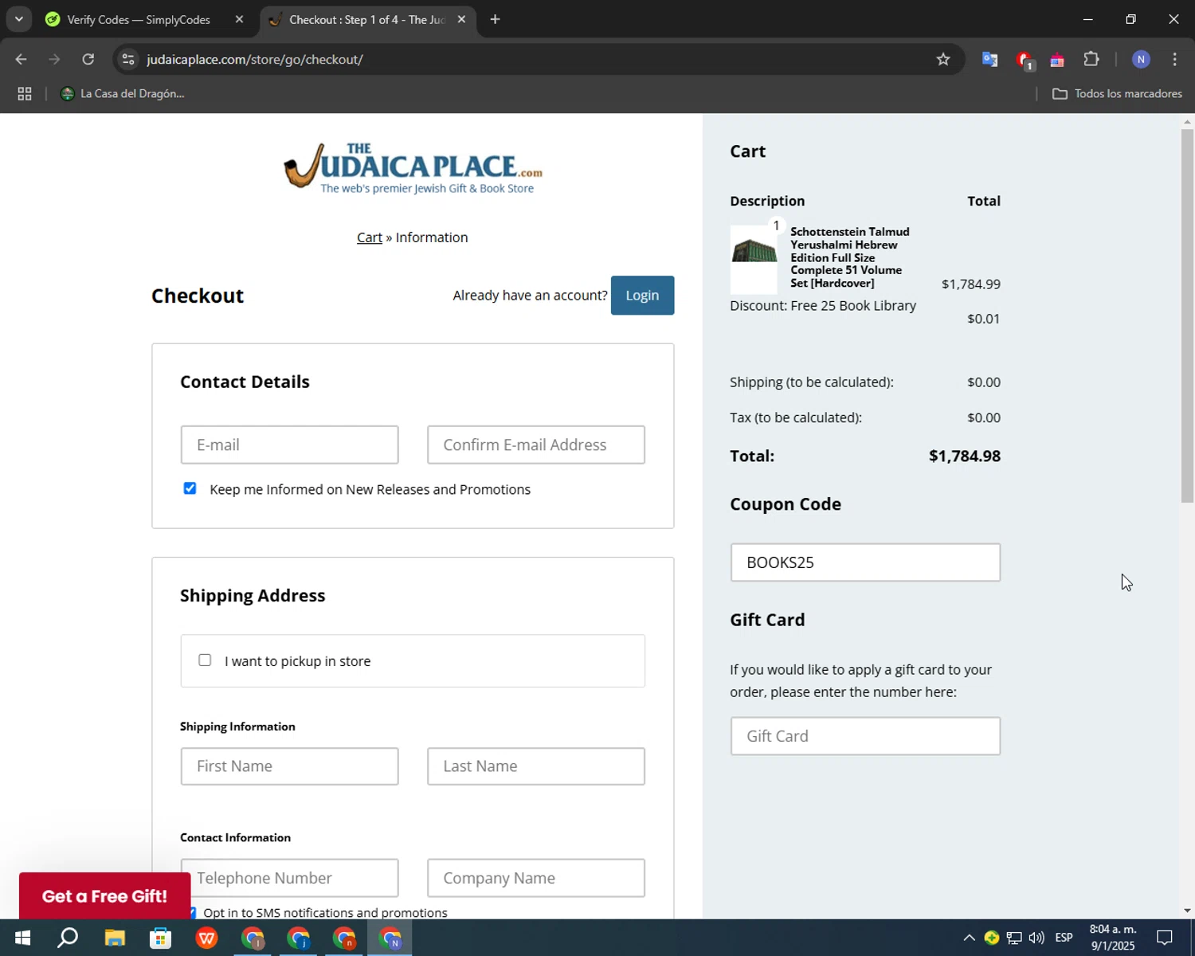This screenshot has height=956, width=1195.
Task: Uncheck Keep me Informed on New Releases
Action: tap(190, 488)
